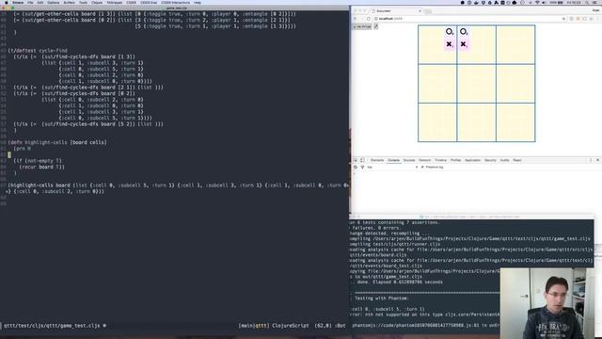Reload the localhost page
602x339 pixels.
(x=369, y=19)
